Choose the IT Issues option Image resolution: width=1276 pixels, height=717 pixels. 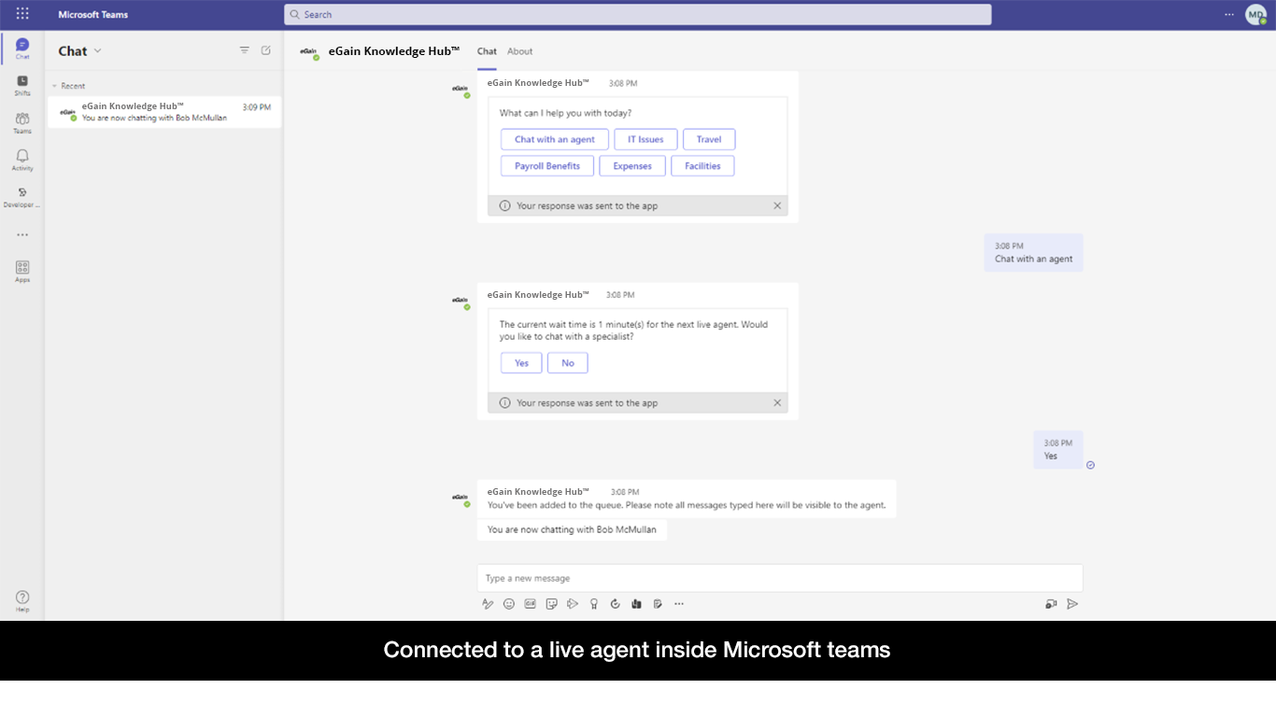click(645, 139)
